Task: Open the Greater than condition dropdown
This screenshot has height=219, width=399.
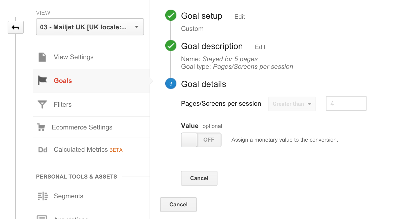Action: point(292,104)
